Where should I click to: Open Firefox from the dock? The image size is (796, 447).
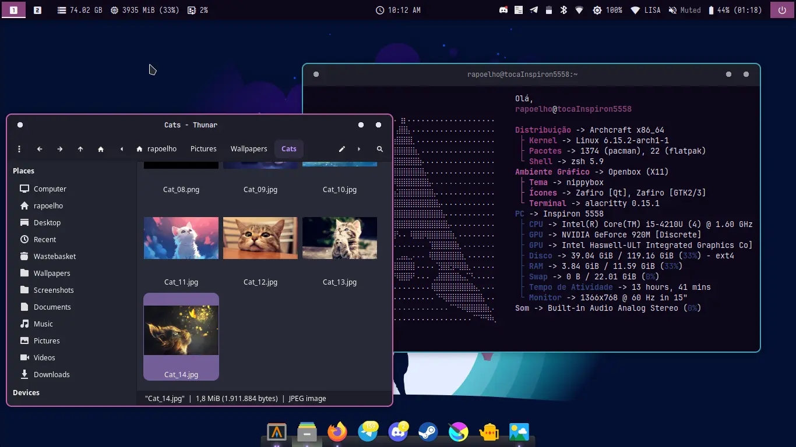click(337, 432)
